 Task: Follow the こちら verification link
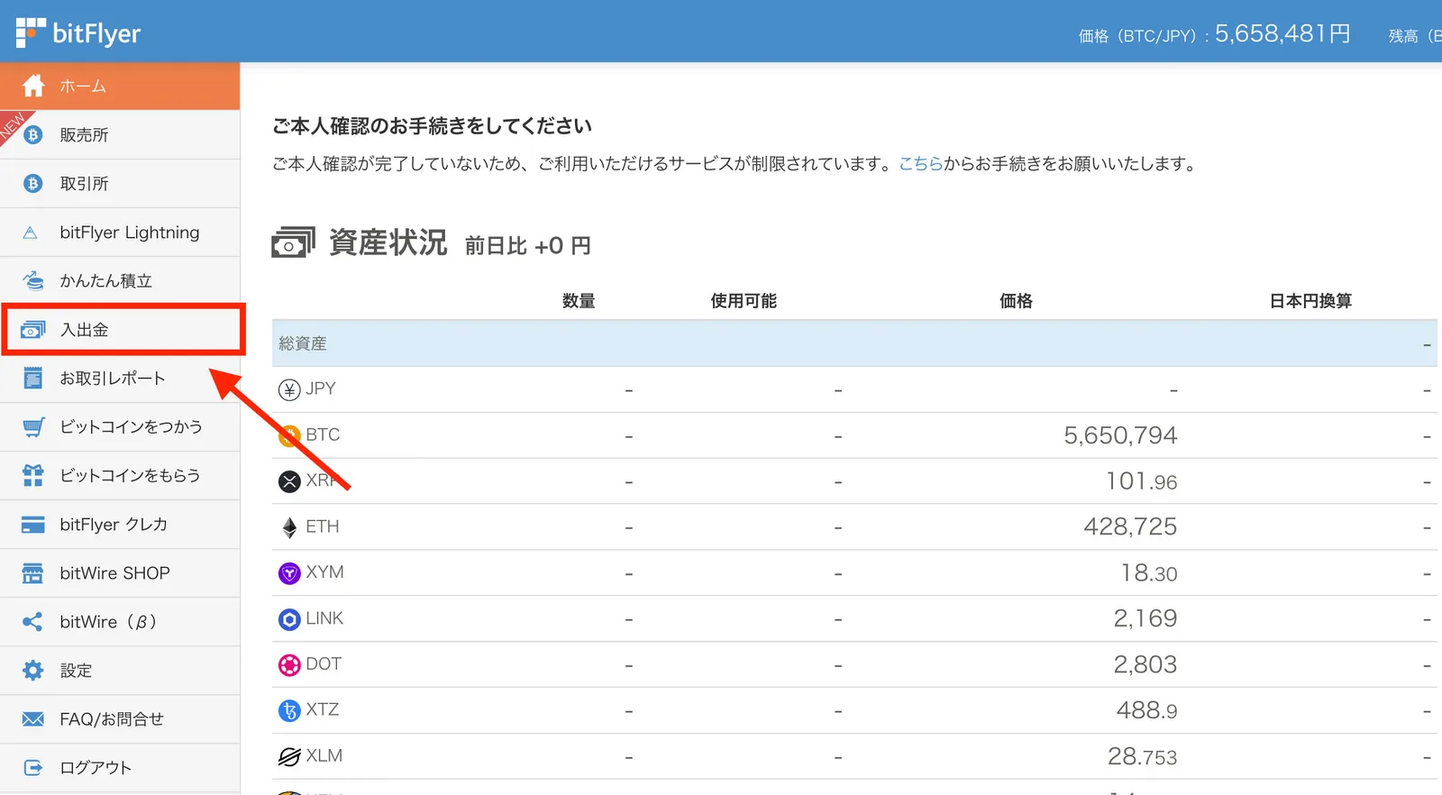point(921,164)
